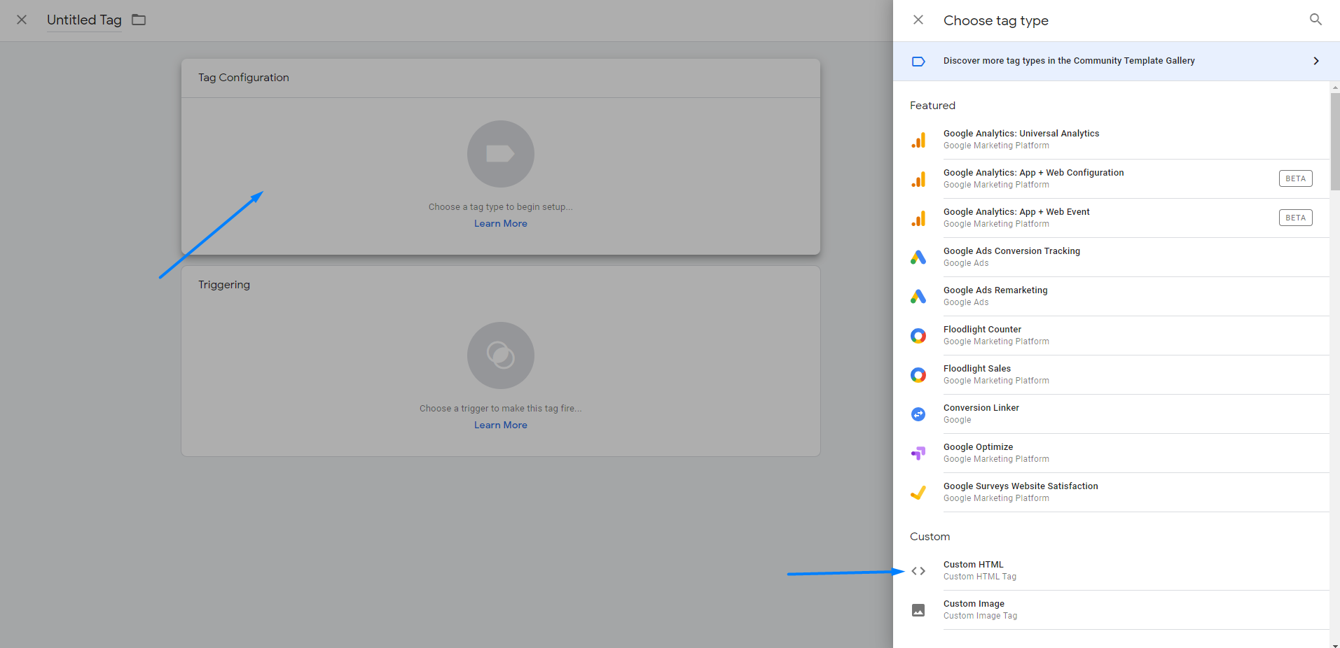Click the Custom HTML code brackets icon
Viewport: 1340px width, 648px height.
918,571
